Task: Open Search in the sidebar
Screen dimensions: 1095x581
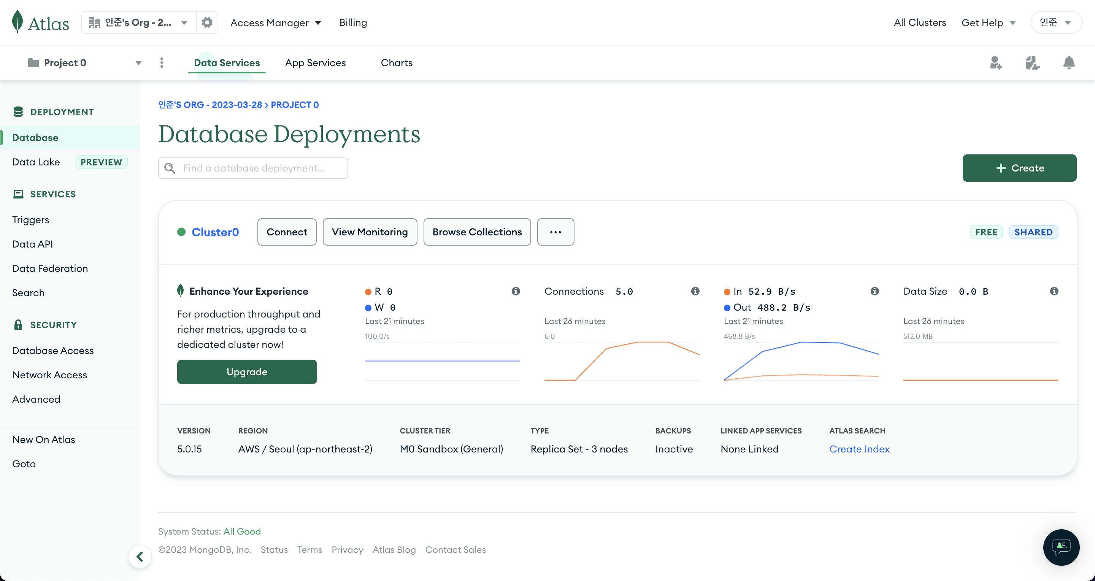Action: point(29,293)
